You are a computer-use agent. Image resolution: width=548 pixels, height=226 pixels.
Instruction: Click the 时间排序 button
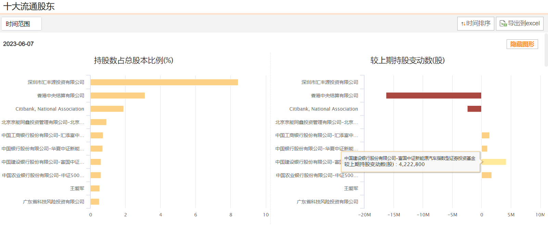(475, 24)
